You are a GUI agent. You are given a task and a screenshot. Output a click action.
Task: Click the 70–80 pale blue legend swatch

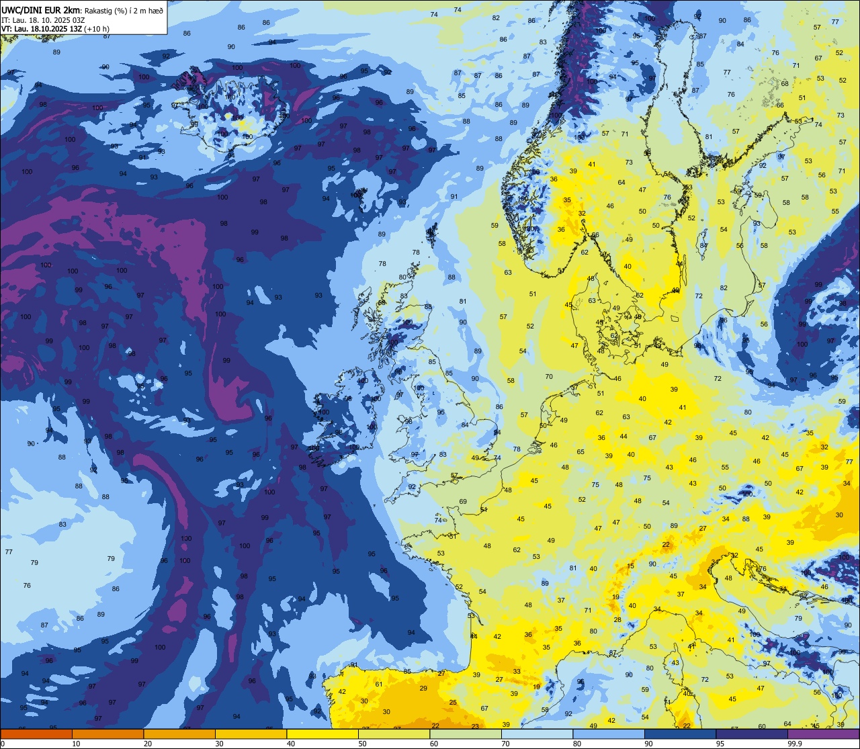[537, 734]
